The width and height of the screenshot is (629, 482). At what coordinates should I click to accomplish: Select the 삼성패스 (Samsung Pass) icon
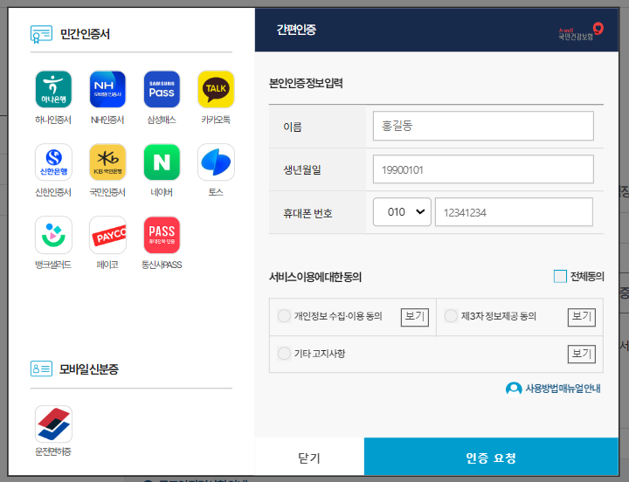click(162, 89)
